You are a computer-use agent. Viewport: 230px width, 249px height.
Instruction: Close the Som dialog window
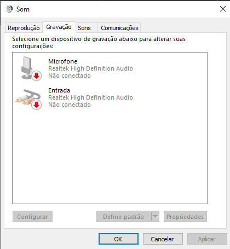pos(223,9)
